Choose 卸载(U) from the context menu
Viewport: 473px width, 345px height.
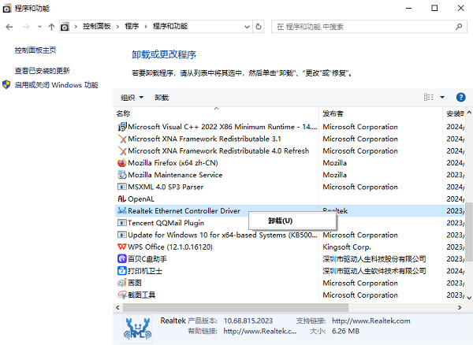pyautogui.click(x=292, y=221)
